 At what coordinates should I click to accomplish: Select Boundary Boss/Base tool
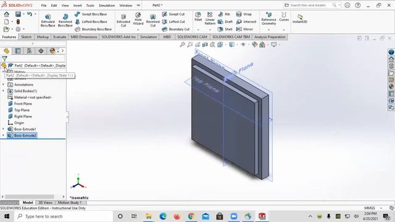pyautogui.click(x=93, y=29)
